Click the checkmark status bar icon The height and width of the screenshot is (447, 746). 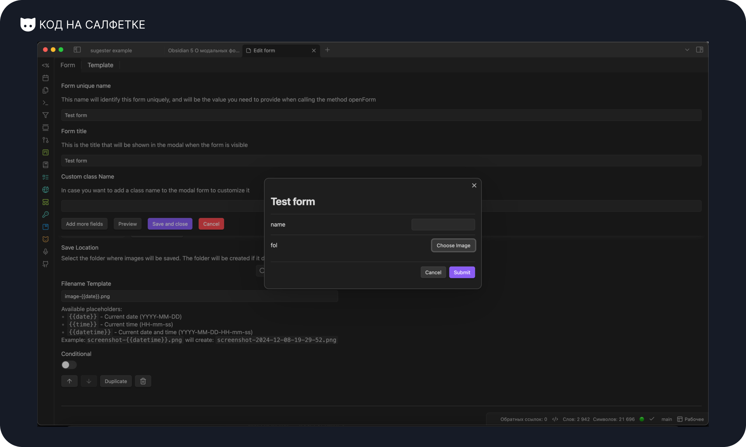tap(652, 419)
